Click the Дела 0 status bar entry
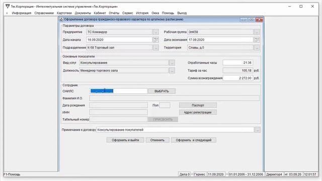322x181 pixels. (x=185, y=174)
